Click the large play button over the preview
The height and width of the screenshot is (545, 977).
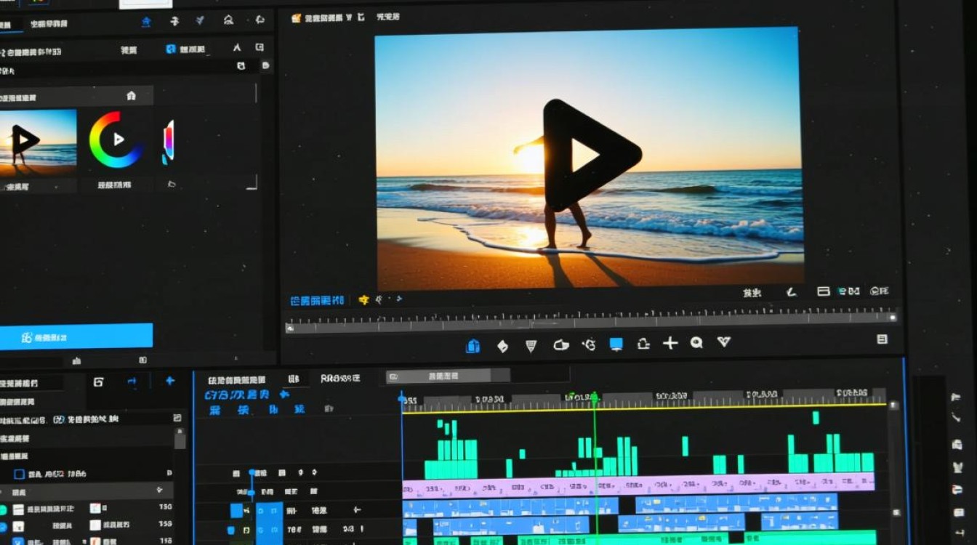(592, 155)
